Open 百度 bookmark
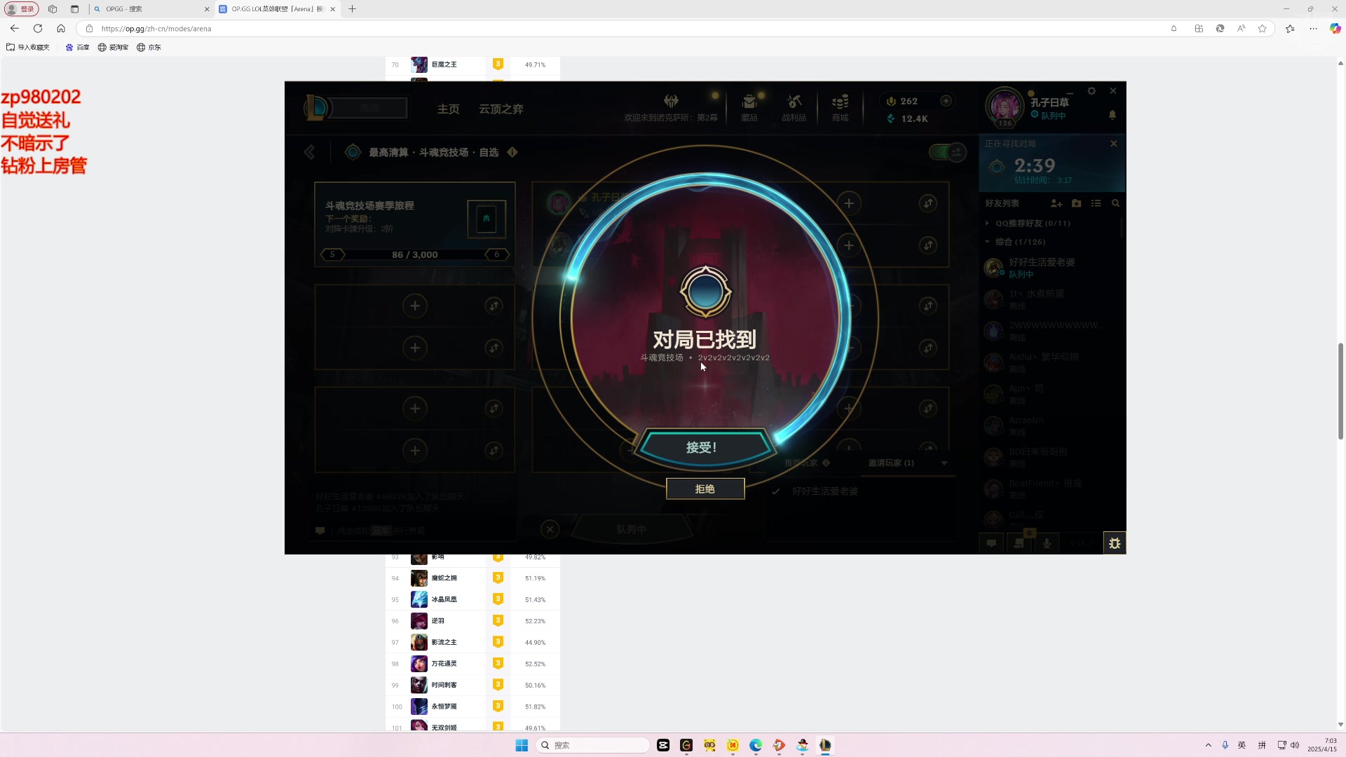This screenshot has height=757, width=1346. coord(77,48)
